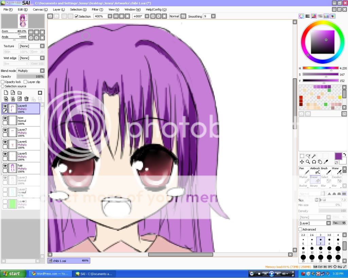Select the AirBrush tool

[x=315, y=171]
